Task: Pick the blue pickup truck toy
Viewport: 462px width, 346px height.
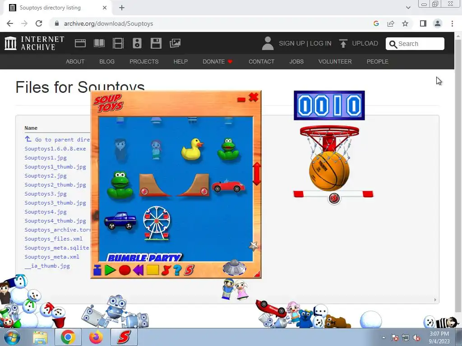Action: click(120, 221)
